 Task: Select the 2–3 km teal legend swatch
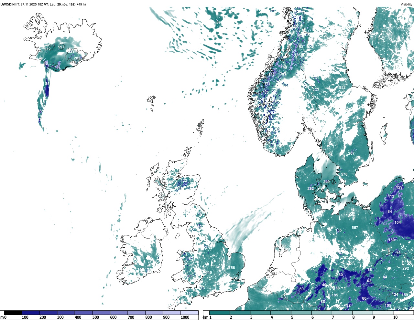tap(240, 313)
